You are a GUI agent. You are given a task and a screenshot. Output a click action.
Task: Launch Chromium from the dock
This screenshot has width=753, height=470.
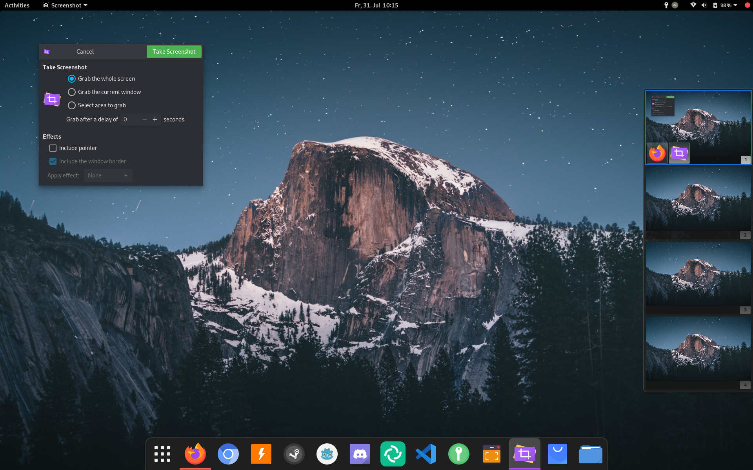pyautogui.click(x=228, y=454)
